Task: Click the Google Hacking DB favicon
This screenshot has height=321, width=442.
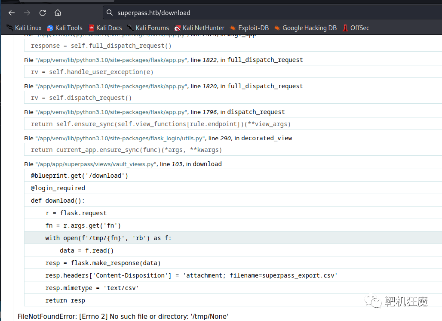Action: [277, 28]
